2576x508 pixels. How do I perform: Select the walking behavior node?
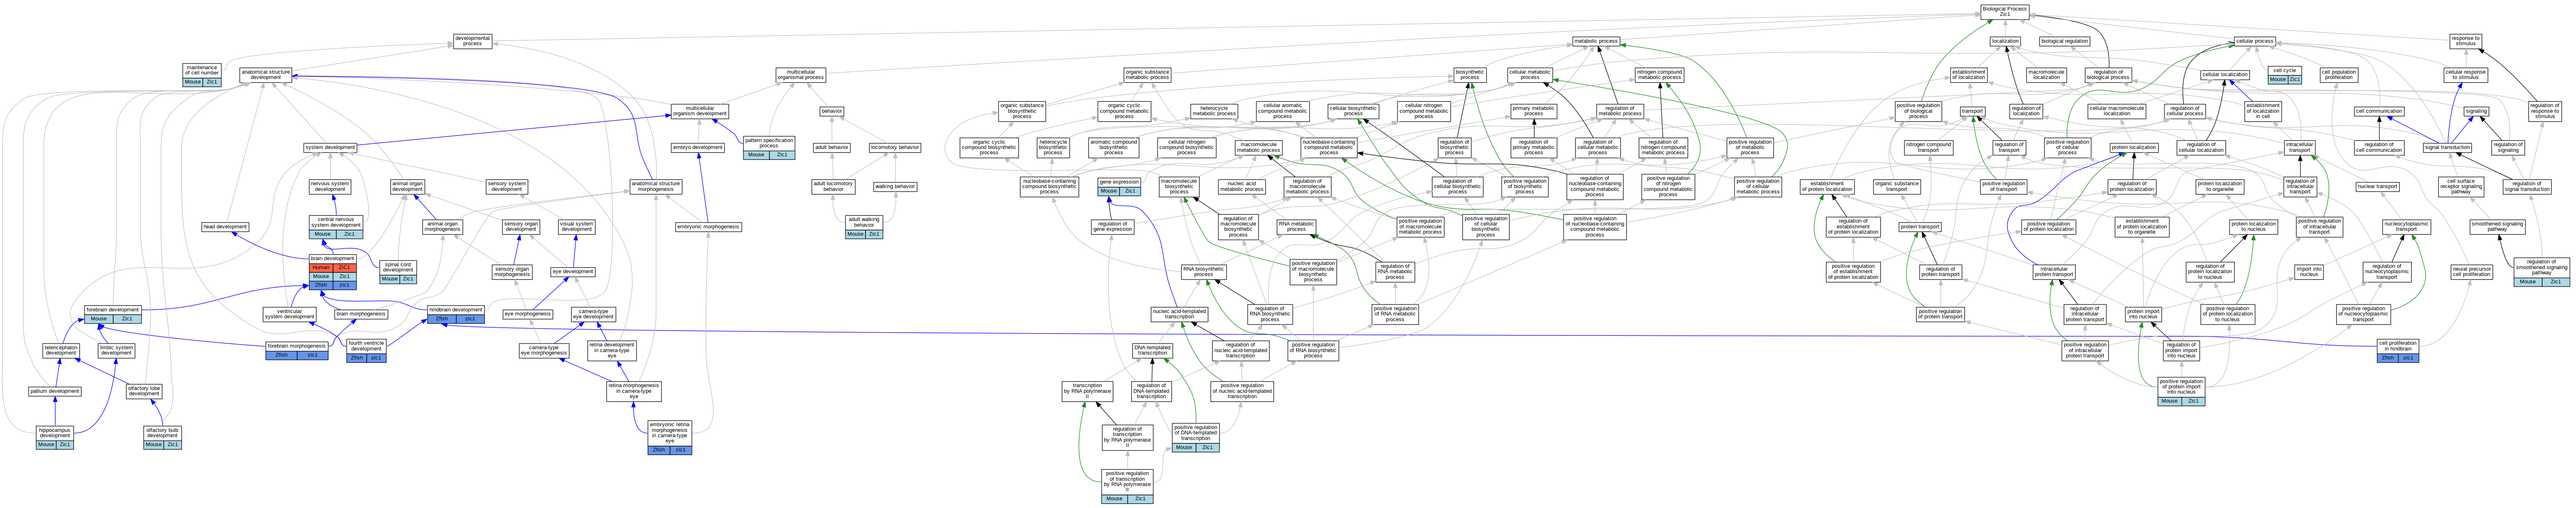895,186
